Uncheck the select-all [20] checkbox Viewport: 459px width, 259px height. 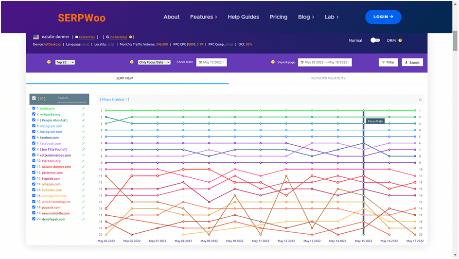coord(34,98)
